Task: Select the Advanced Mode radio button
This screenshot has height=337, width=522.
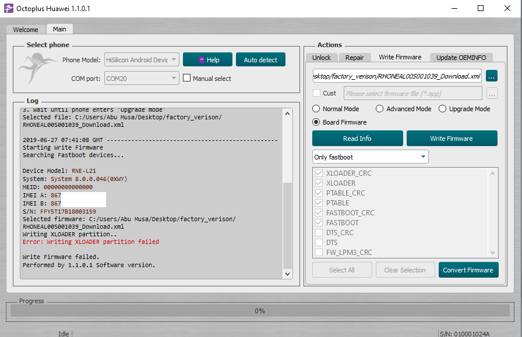Action: click(379, 109)
